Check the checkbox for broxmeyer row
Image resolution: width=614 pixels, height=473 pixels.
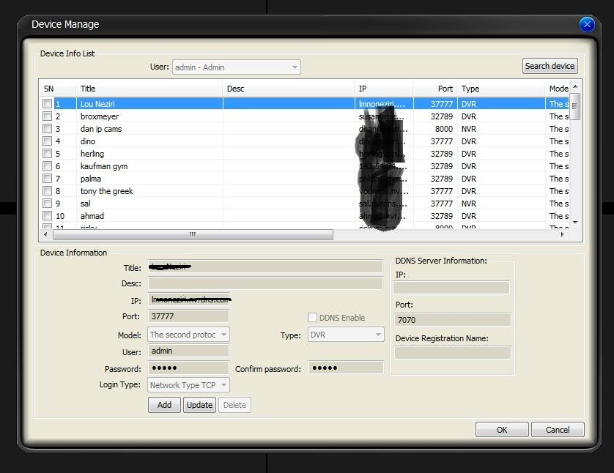pos(47,116)
